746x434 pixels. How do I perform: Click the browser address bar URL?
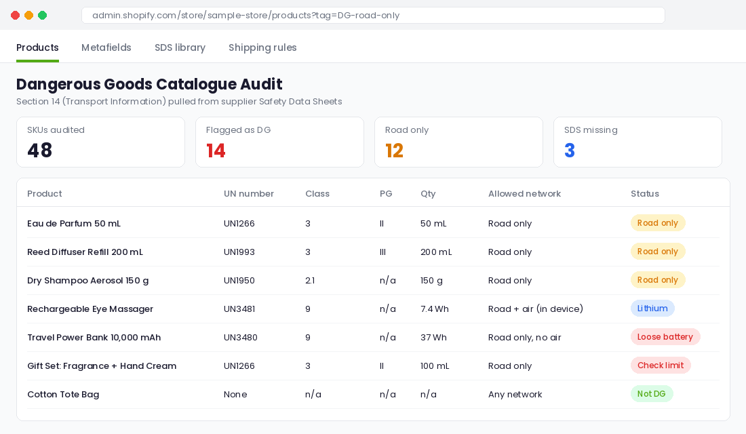click(373, 15)
